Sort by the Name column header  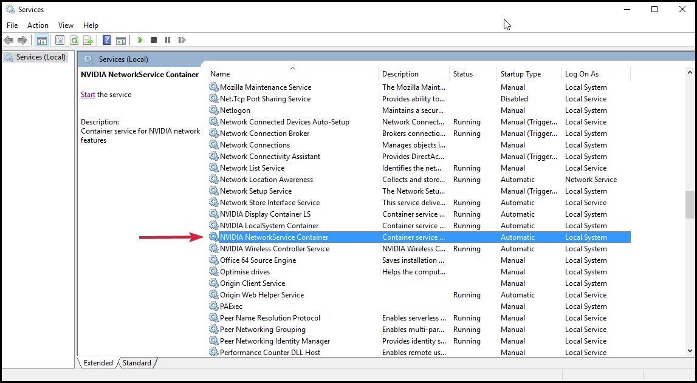[x=220, y=74]
